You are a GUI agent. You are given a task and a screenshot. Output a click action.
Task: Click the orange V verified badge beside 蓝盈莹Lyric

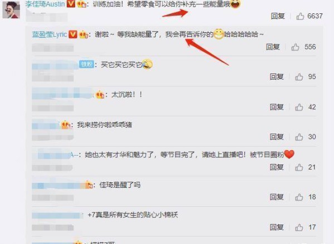coord(73,34)
